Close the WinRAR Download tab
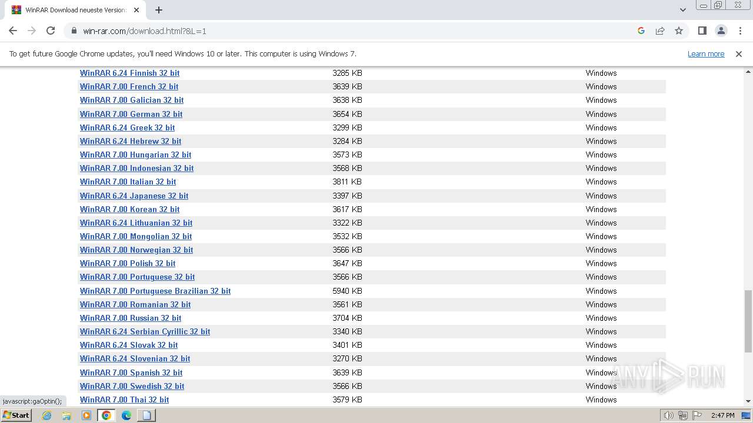Image resolution: width=753 pixels, height=423 pixels. pos(136,10)
